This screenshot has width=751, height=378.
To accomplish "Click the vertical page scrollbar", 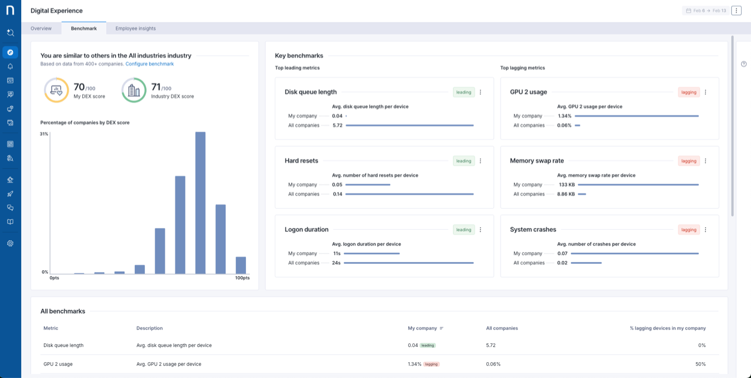I will click(732, 126).
